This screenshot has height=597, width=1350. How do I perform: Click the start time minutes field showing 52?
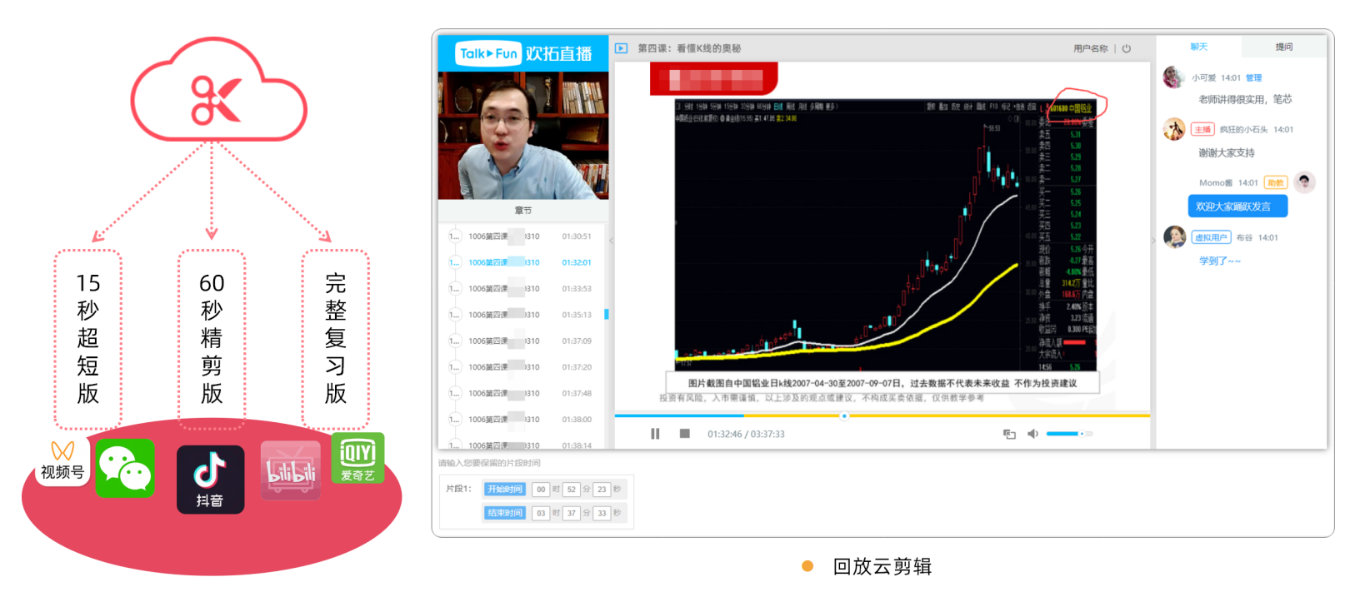571,490
